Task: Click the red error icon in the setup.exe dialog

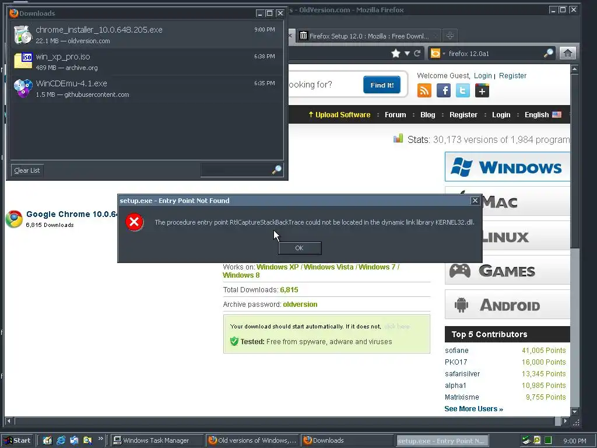Action: pyautogui.click(x=135, y=222)
